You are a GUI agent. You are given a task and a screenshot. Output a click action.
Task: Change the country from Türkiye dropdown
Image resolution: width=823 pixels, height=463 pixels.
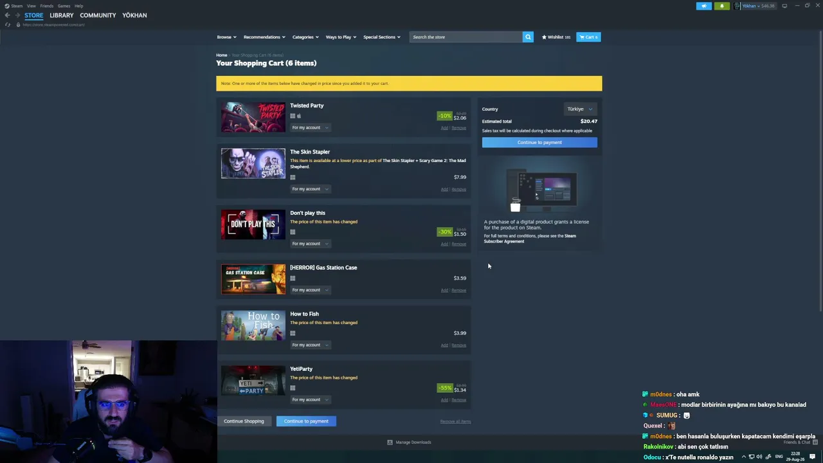[x=580, y=109]
